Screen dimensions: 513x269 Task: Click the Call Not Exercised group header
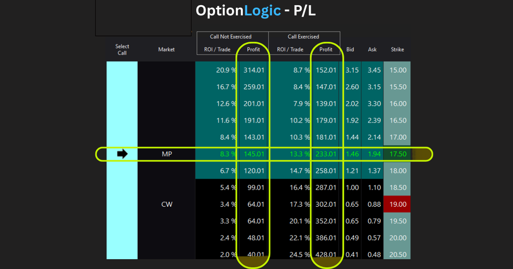(231, 37)
